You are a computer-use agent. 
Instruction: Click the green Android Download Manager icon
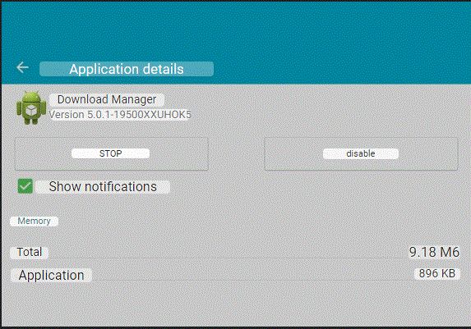click(x=31, y=108)
